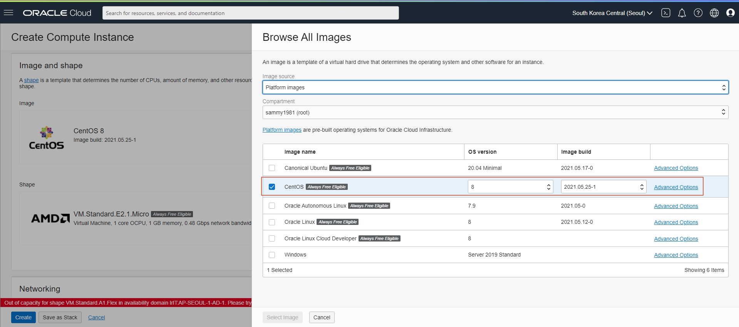Screen dimensions: 739x327
Task: Check the Windows image checkbox
Action: coord(272,255)
